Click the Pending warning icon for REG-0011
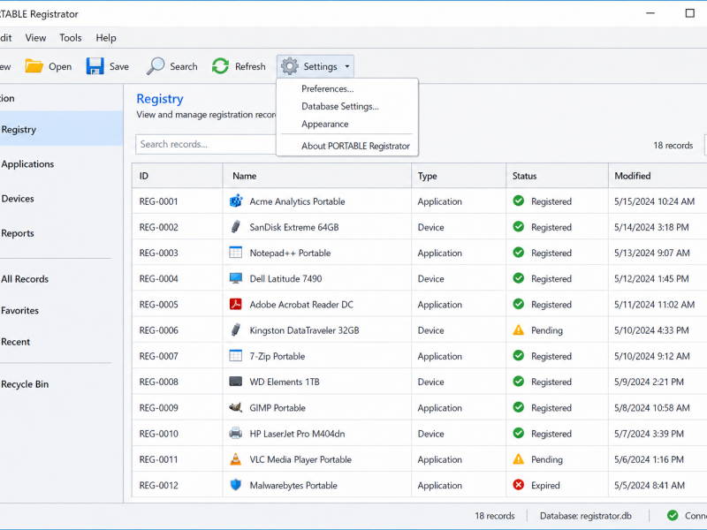Viewport: 707px width, 530px height. pos(519,458)
